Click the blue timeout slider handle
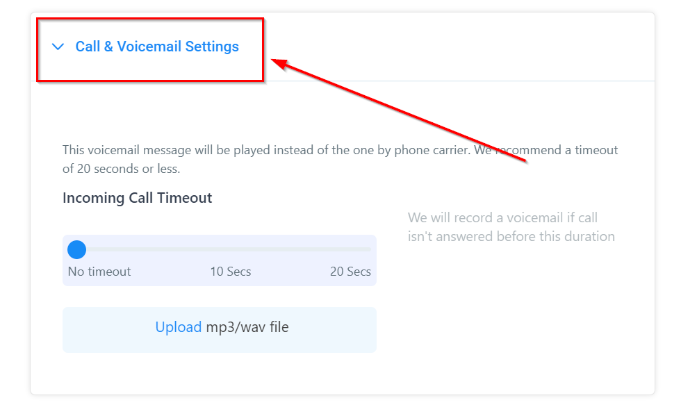 76,250
